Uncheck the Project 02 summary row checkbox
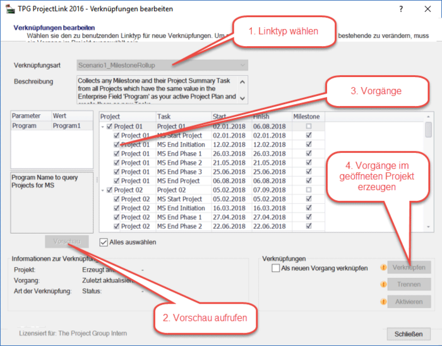The image size is (442, 346). (109, 190)
